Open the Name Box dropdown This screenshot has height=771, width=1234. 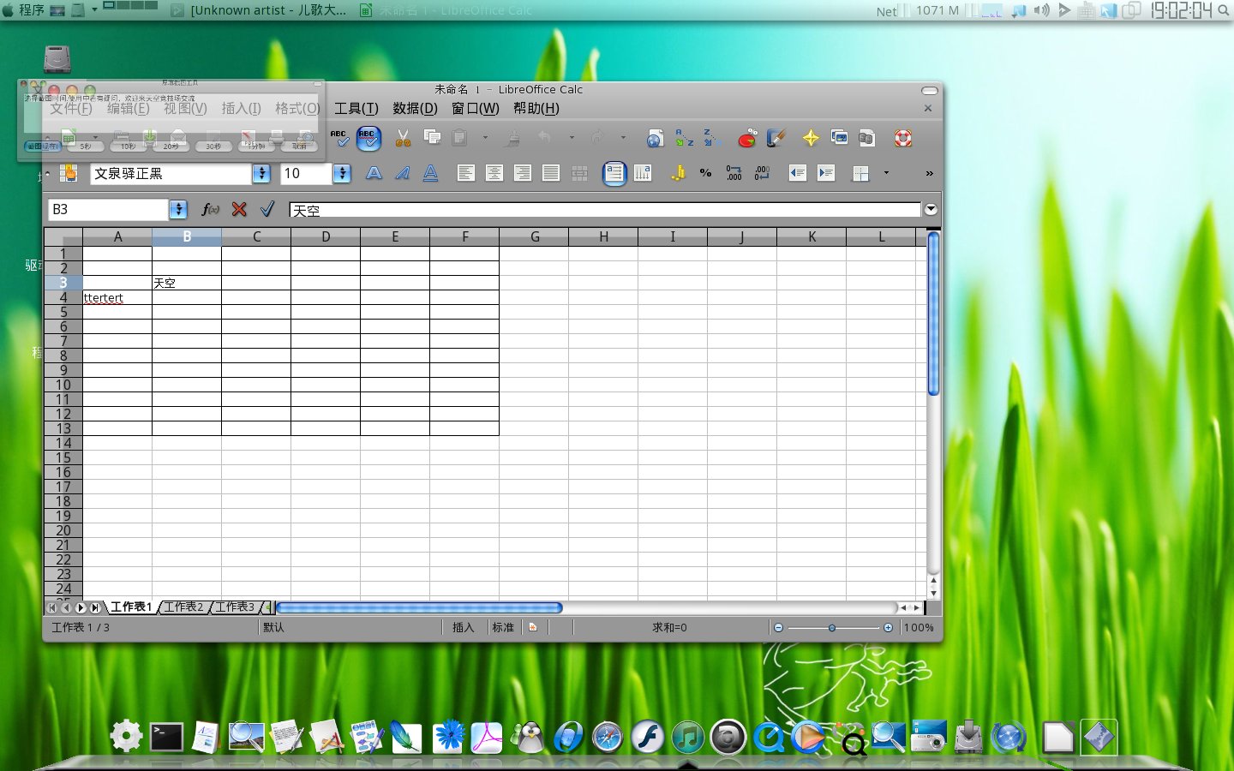[178, 209]
